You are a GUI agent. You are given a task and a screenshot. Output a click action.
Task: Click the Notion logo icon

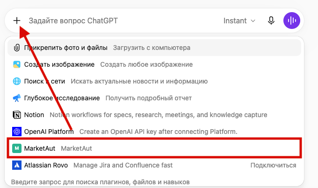click(x=17, y=115)
